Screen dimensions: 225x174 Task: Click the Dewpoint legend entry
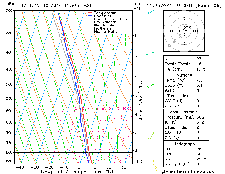(x=102, y=16)
